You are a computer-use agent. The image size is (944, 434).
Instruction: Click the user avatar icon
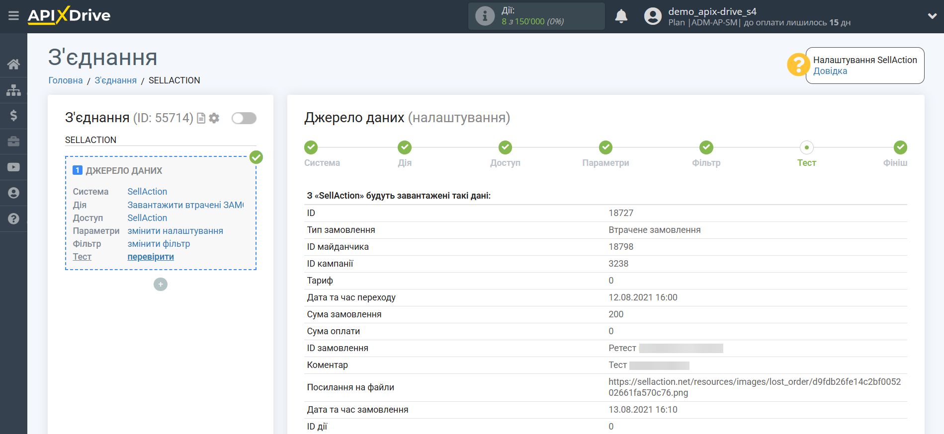[653, 16]
